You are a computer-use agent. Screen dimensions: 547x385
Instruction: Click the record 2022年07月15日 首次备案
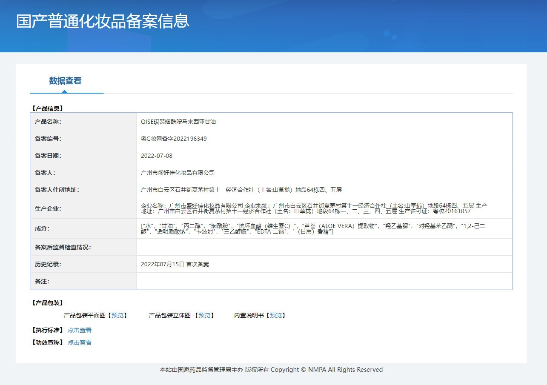point(175,264)
